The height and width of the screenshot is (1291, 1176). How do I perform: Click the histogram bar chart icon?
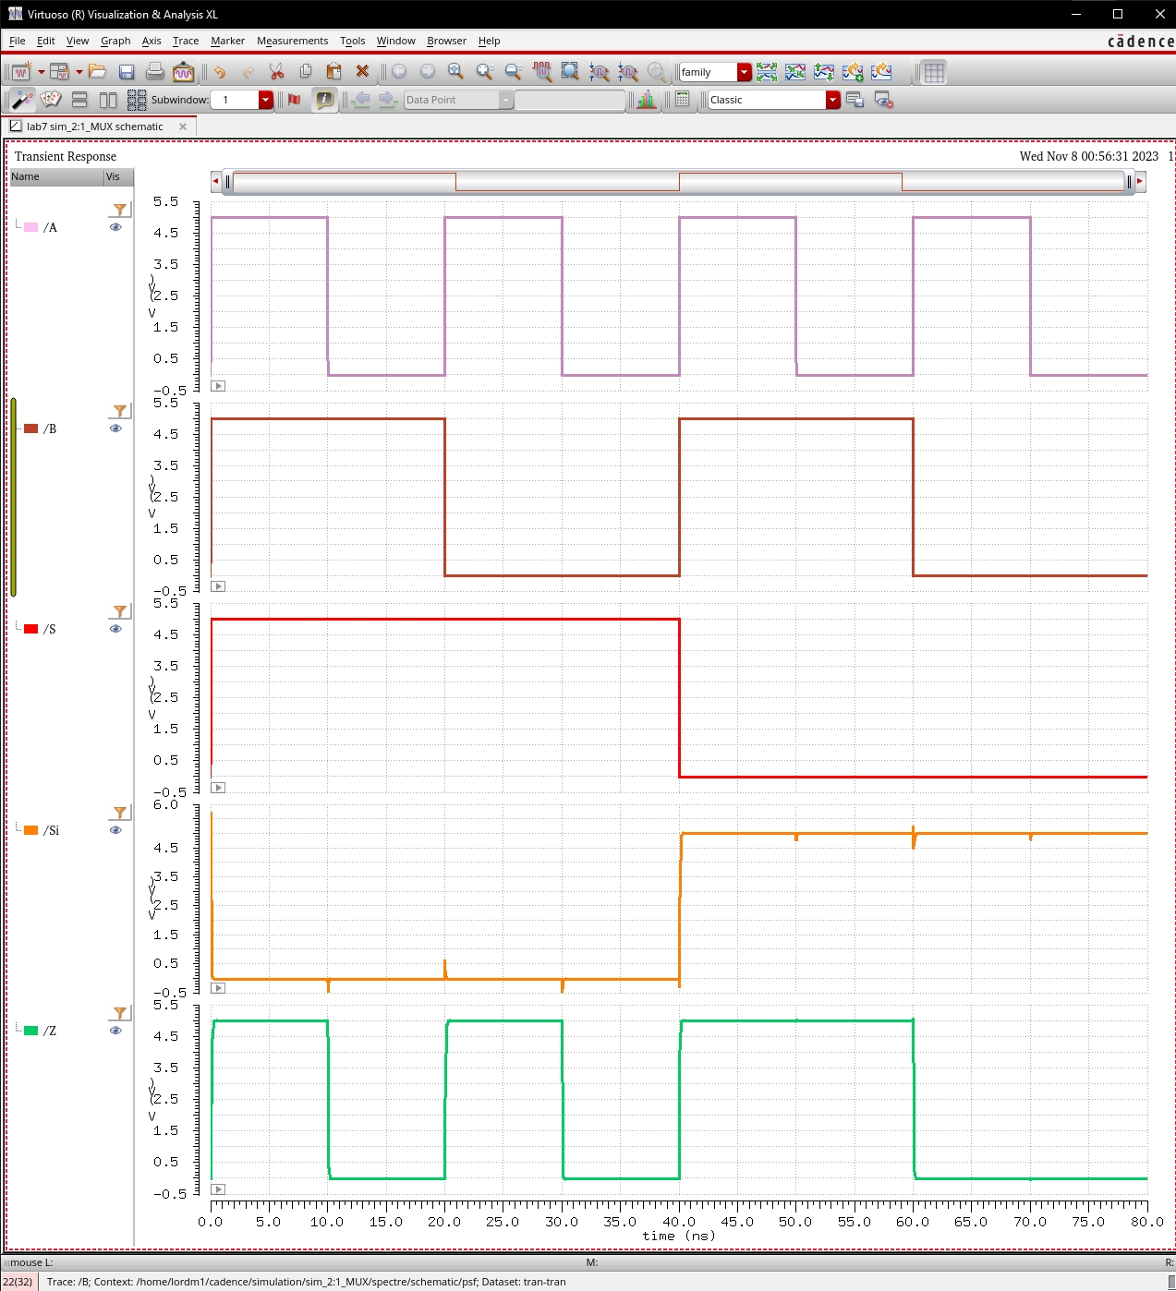[x=646, y=100]
